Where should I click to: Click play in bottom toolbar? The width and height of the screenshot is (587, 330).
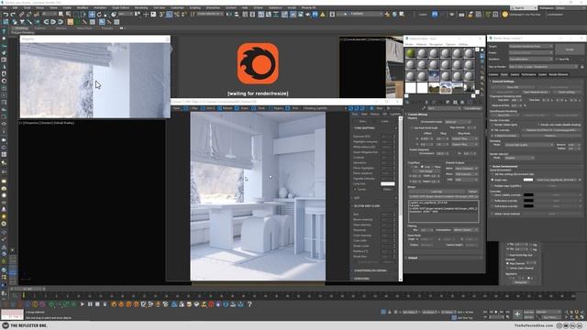83,304
